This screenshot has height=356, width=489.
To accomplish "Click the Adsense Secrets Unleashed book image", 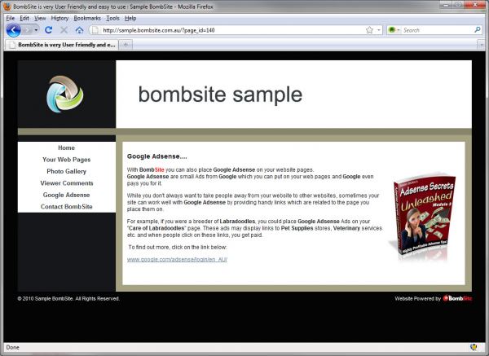I will [x=422, y=216].
